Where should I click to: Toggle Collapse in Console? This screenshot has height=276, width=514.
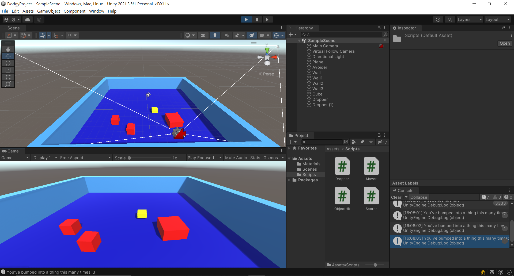tap(419, 197)
